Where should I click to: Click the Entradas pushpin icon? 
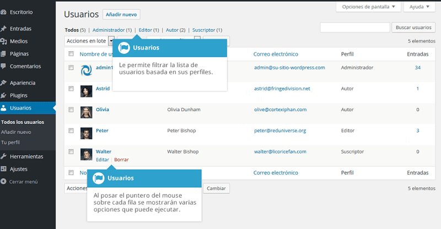4,29
